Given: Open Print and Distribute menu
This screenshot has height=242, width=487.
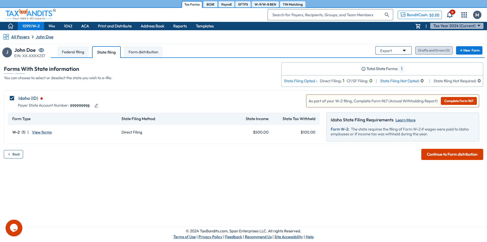Looking at the screenshot, I should pos(115,26).
